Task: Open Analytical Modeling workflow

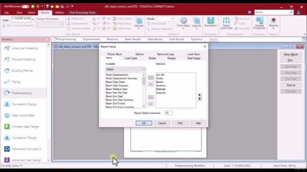Action: coord(24,48)
